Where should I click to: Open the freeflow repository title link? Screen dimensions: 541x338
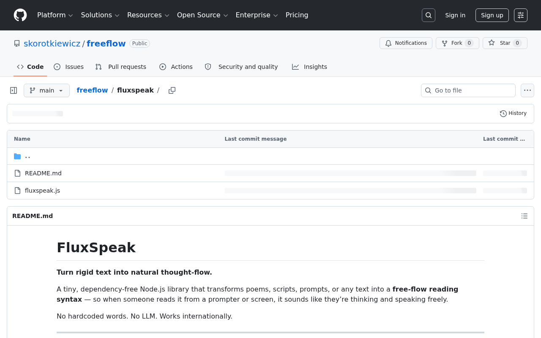[x=106, y=44]
